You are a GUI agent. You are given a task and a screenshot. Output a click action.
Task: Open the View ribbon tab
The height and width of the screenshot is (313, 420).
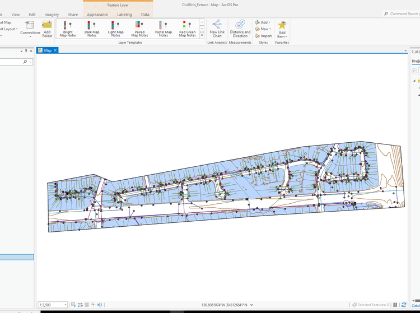[16, 15]
